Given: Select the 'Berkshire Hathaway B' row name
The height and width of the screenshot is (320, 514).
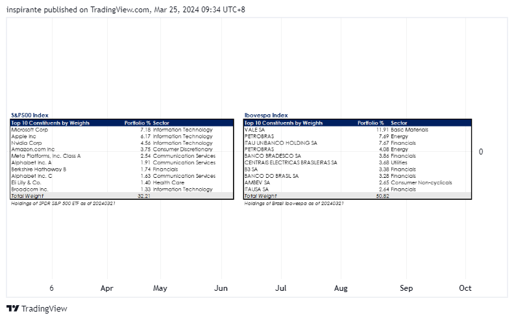Looking at the screenshot, I should point(39,169).
